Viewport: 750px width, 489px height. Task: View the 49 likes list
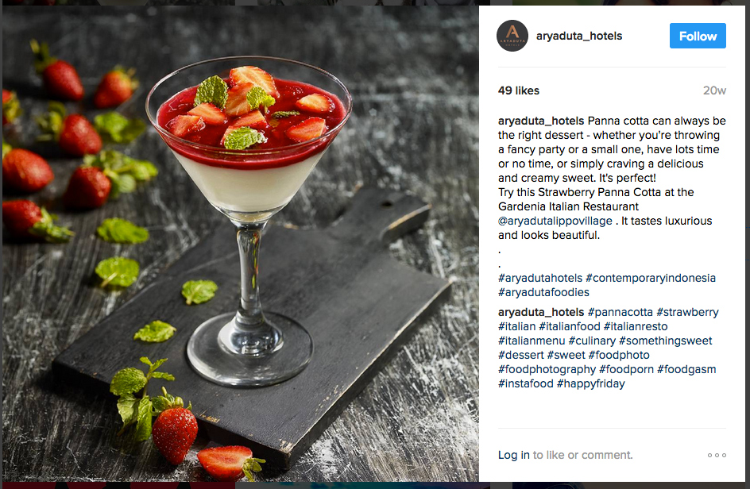point(519,90)
